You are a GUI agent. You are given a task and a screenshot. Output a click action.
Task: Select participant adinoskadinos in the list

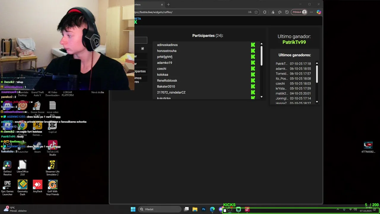(x=167, y=45)
